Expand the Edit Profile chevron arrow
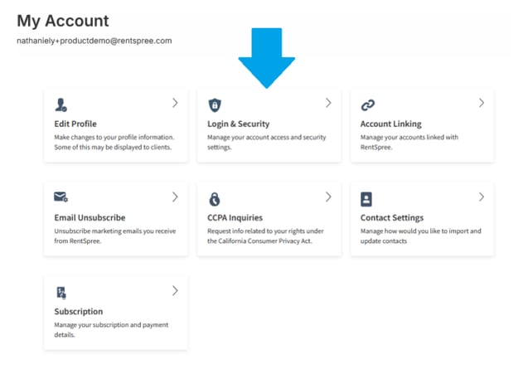This screenshot has width=528, height=389. click(x=175, y=103)
